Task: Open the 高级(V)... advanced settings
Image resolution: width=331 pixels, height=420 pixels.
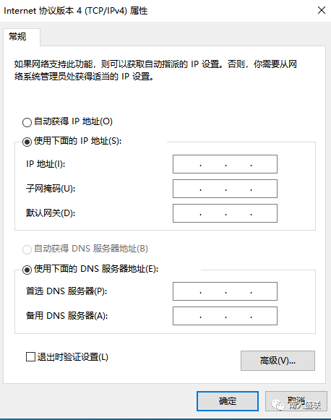Action: pyautogui.click(x=278, y=361)
